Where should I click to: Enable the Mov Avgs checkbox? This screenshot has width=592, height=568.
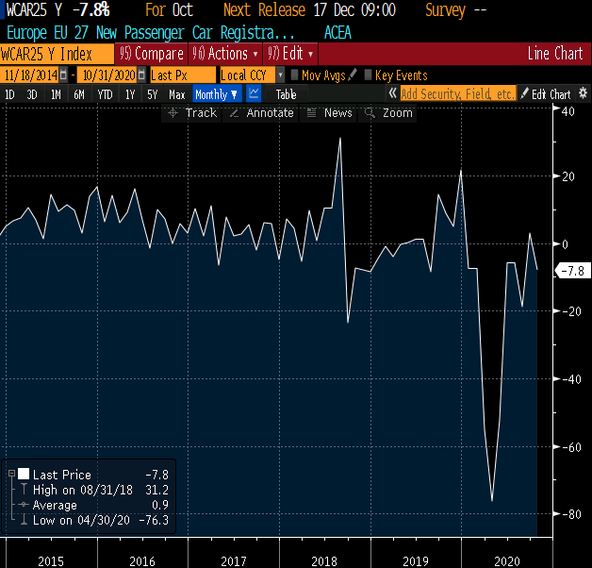[x=295, y=75]
